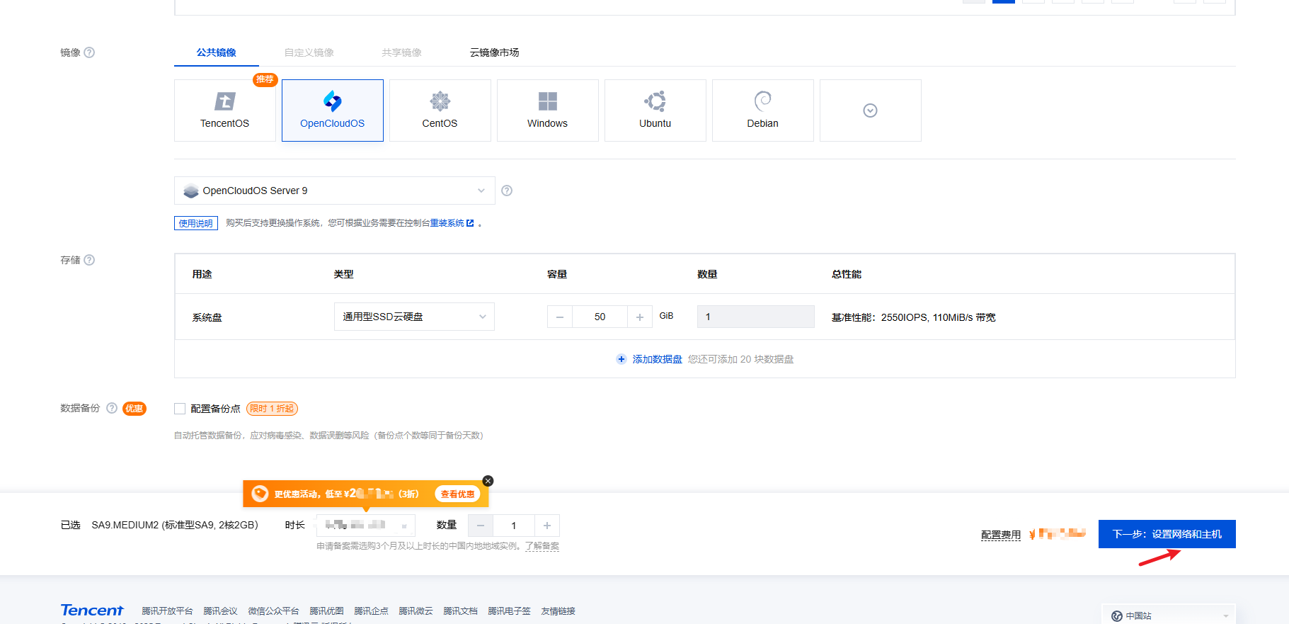This screenshot has width=1289, height=624.
Task: Open 了解备案 link
Action: tap(542, 546)
